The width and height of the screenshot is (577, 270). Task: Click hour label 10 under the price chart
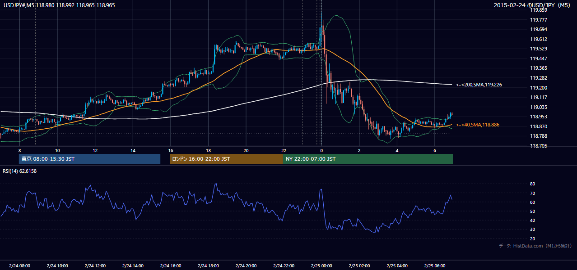[x=57, y=150]
